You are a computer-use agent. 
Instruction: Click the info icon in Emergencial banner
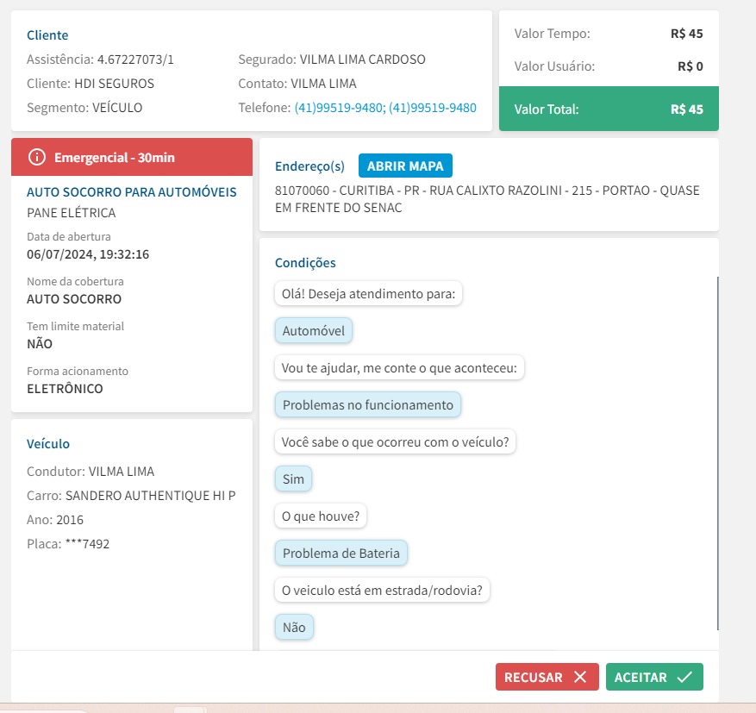coord(36,157)
